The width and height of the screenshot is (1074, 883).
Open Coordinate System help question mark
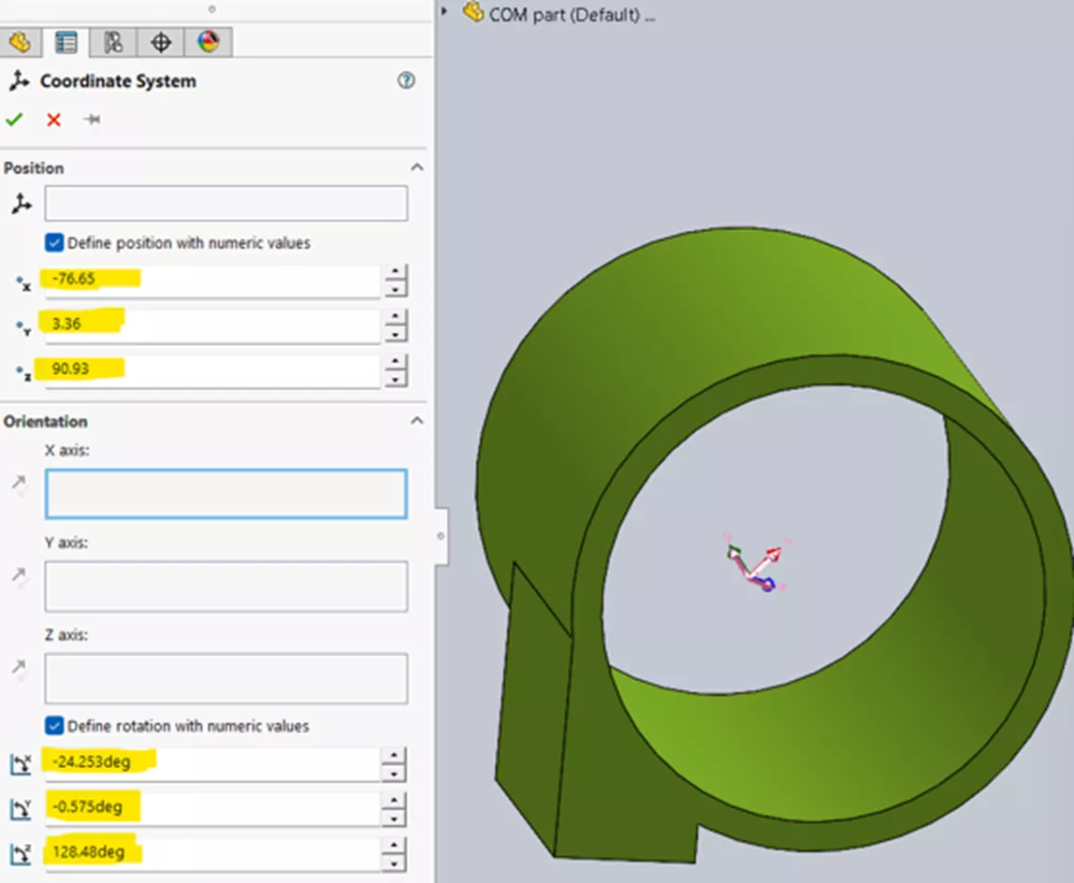406,81
